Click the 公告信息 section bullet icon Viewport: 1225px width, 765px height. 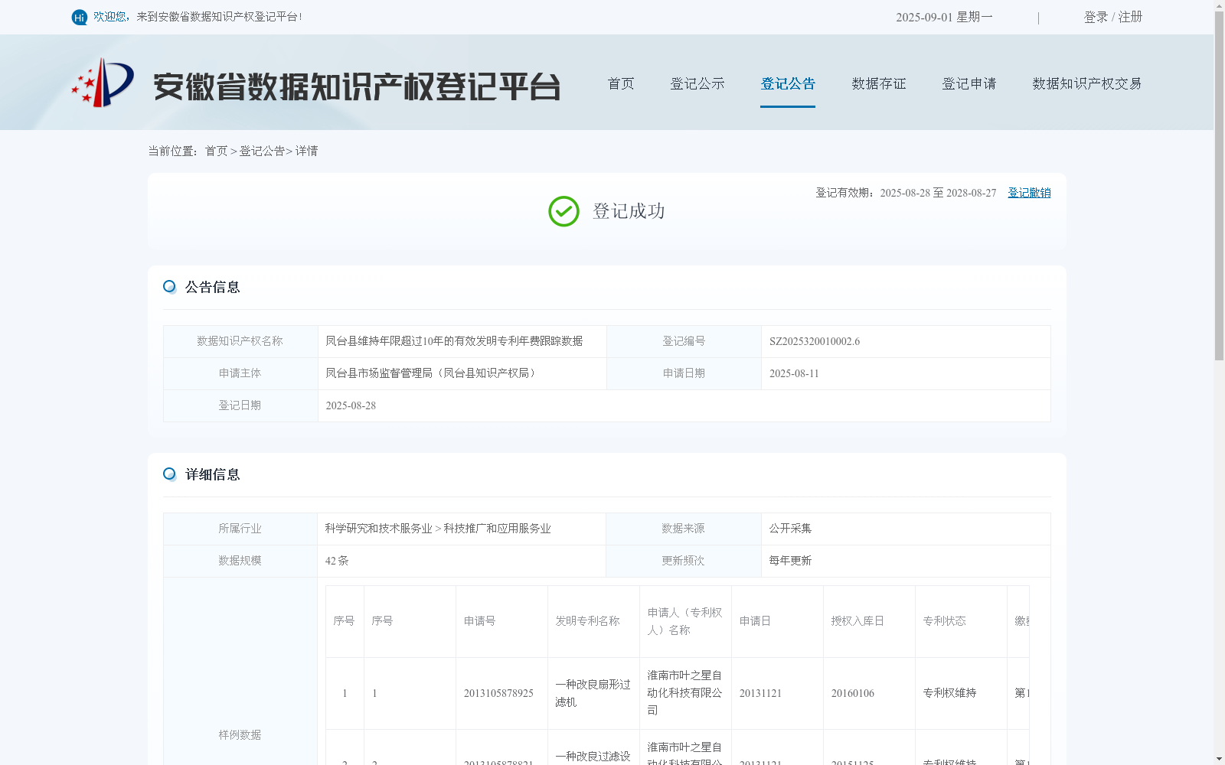click(169, 286)
